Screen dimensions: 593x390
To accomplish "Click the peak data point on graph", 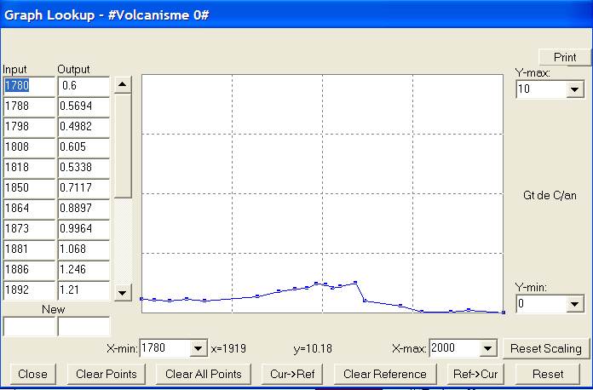I will (x=354, y=282).
